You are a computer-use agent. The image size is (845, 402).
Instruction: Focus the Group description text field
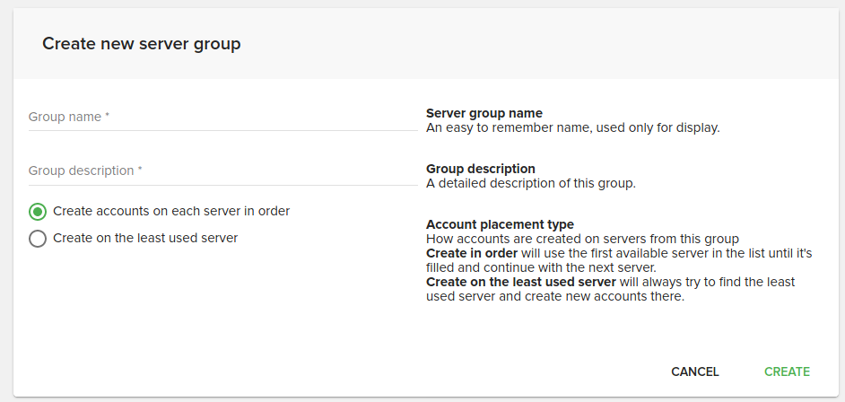[222, 170]
